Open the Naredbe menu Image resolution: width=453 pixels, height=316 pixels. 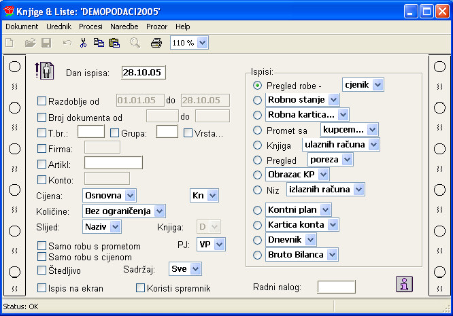click(124, 27)
